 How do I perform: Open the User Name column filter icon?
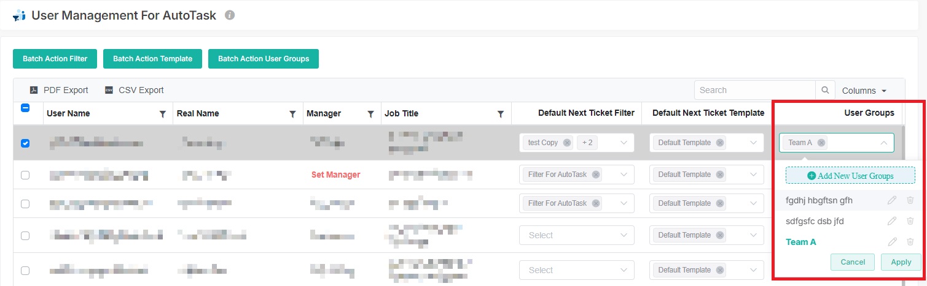162,114
